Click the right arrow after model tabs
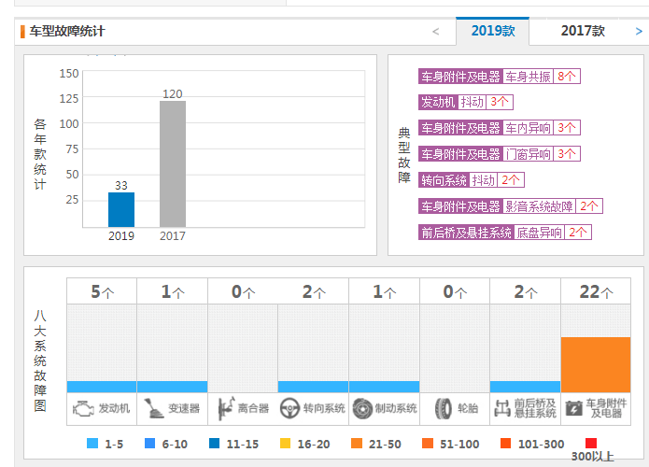Viewport: 649px width, 467px height. (639, 32)
